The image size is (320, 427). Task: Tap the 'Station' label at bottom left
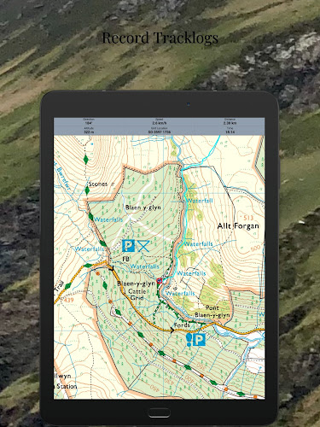(67, 386)
